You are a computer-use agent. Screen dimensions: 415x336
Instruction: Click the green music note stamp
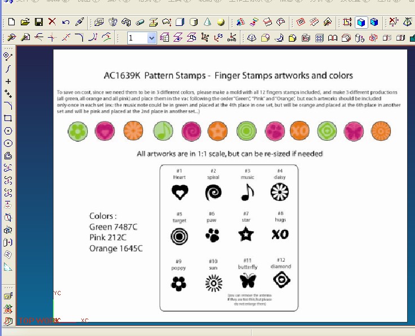coord(163,131)
